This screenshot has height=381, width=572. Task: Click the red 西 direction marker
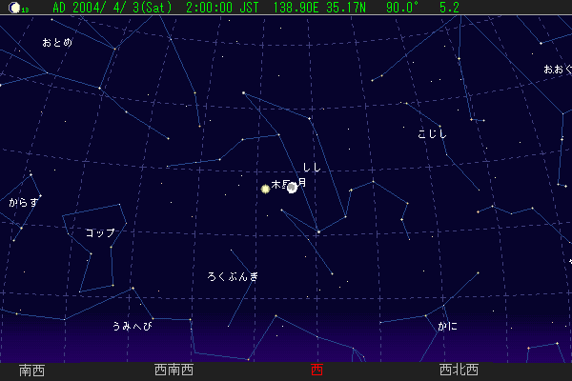coord(317,371)
